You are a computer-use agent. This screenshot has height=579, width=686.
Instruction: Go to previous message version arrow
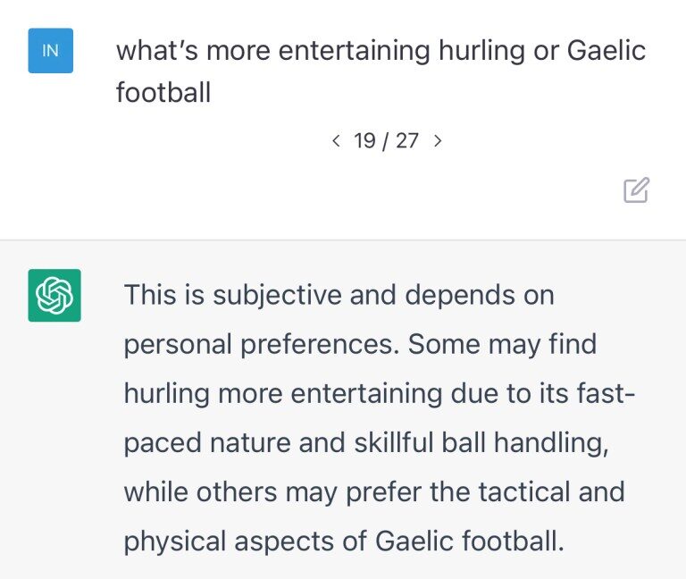pos(336,141)
